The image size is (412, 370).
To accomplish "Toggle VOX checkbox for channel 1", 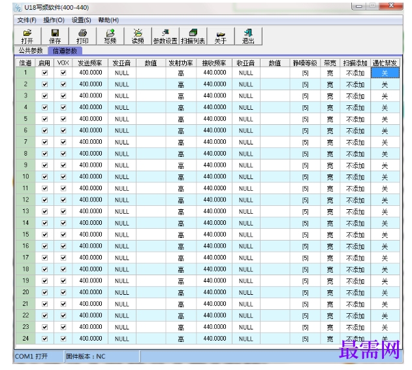I will point(63,73).
